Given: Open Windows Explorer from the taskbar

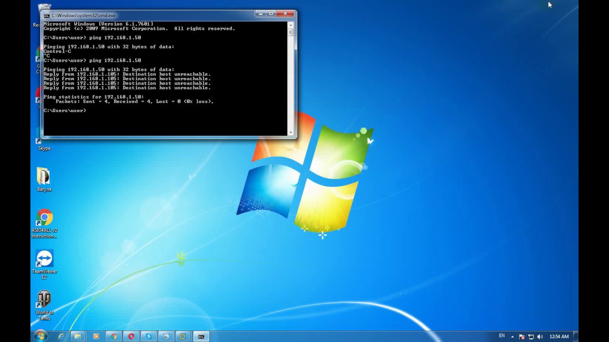Looking at the screenshot, I should coord(78,336).
